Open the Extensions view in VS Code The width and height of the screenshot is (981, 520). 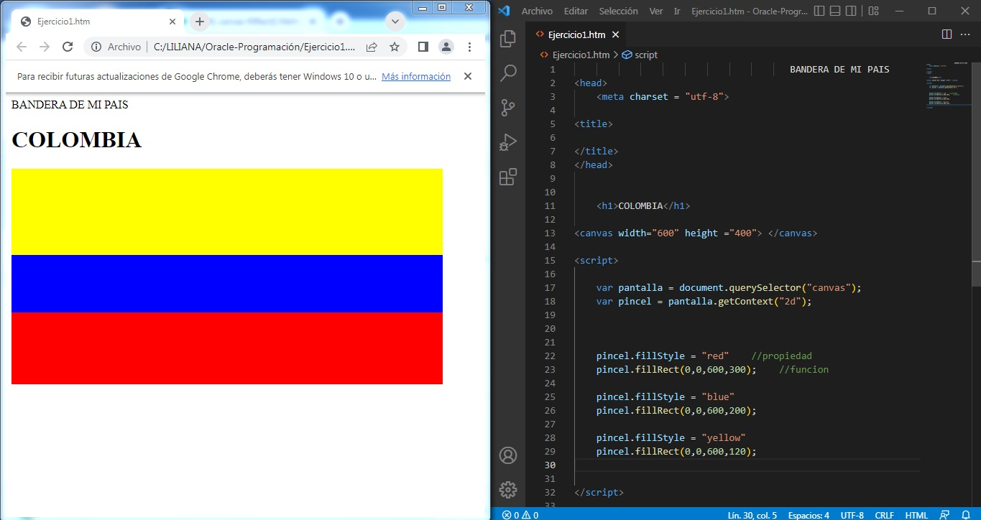pyautogui.click(x=508, y=177)
